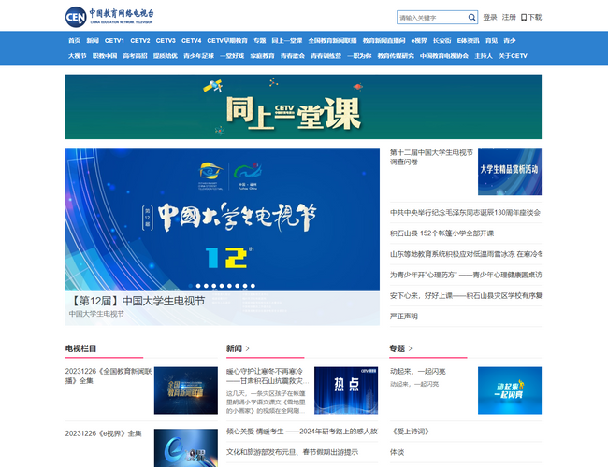
Task: Open CETV1 in the navigation bar
Action: click(114, 41)
